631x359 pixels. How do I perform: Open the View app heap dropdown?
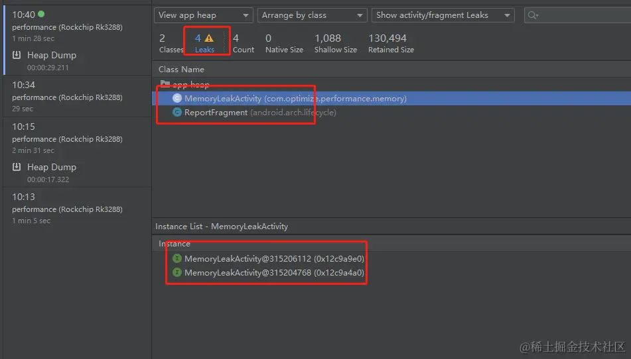click(203, 15)
